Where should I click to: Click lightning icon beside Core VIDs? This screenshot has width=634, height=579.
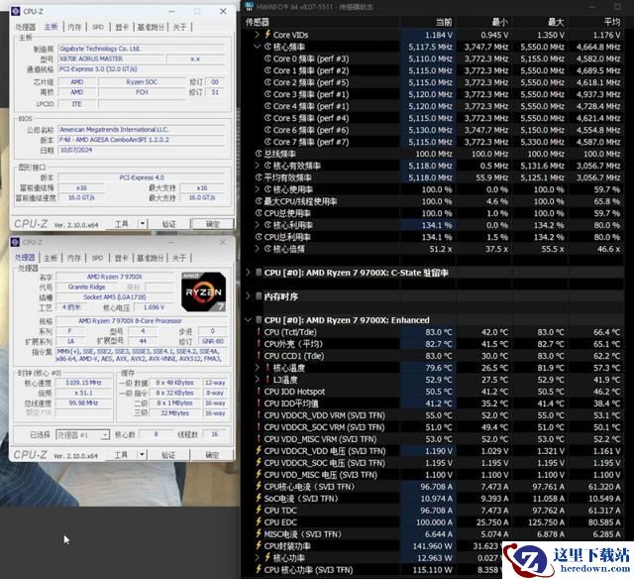(267, 35)
